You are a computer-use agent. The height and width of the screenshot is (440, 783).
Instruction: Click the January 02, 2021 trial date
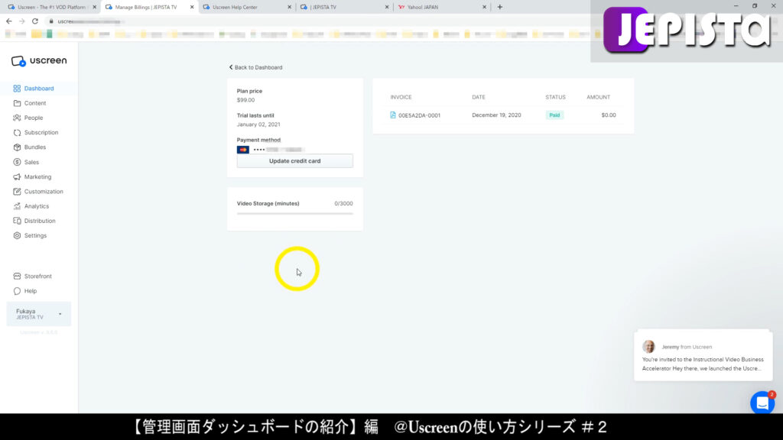(x=258, y=125)
